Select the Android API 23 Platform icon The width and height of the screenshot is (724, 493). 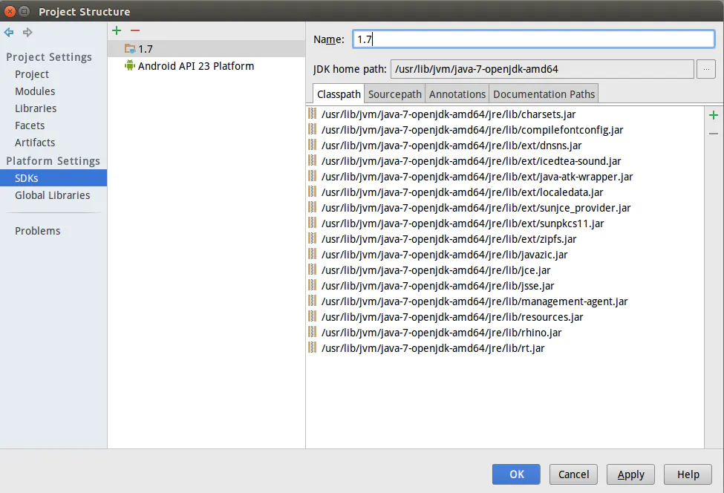[x=130, y=65]
